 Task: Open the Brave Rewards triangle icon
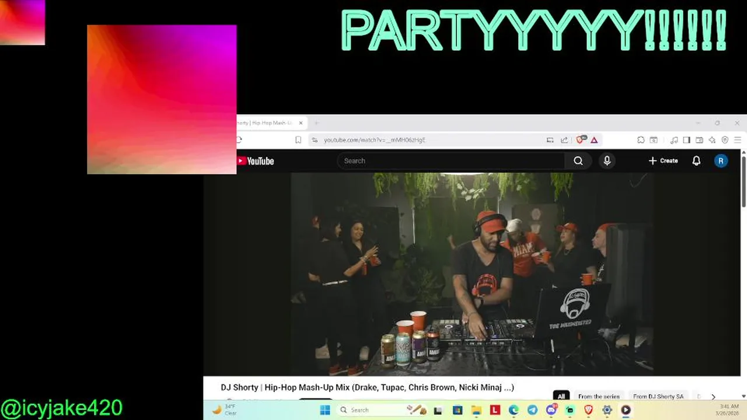coord(594,140)
